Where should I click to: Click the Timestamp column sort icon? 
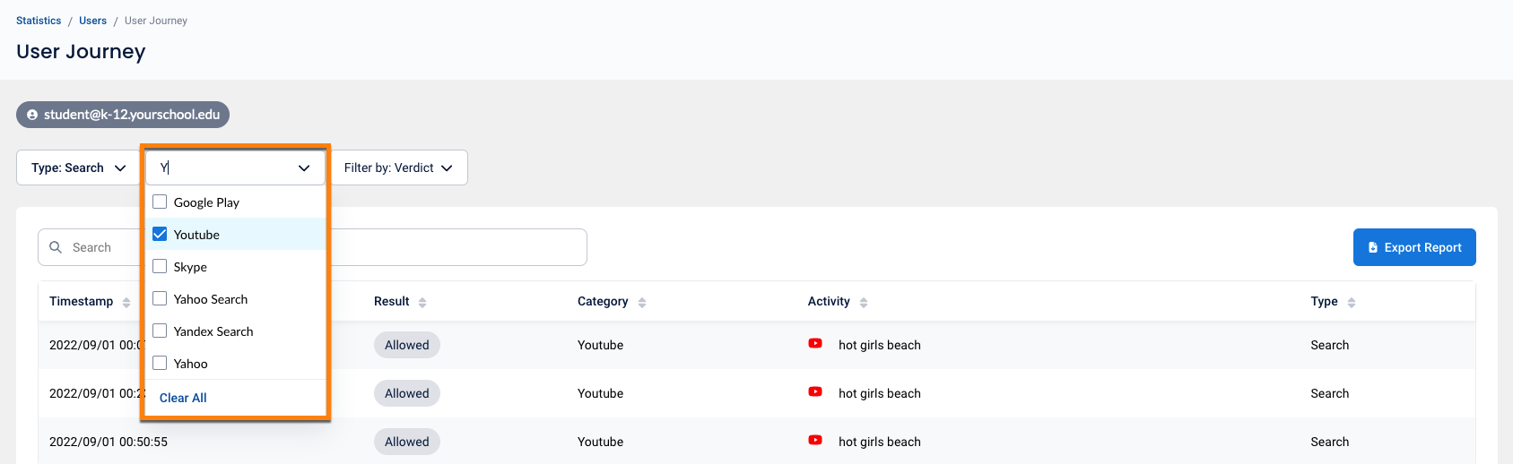(126, 303)
